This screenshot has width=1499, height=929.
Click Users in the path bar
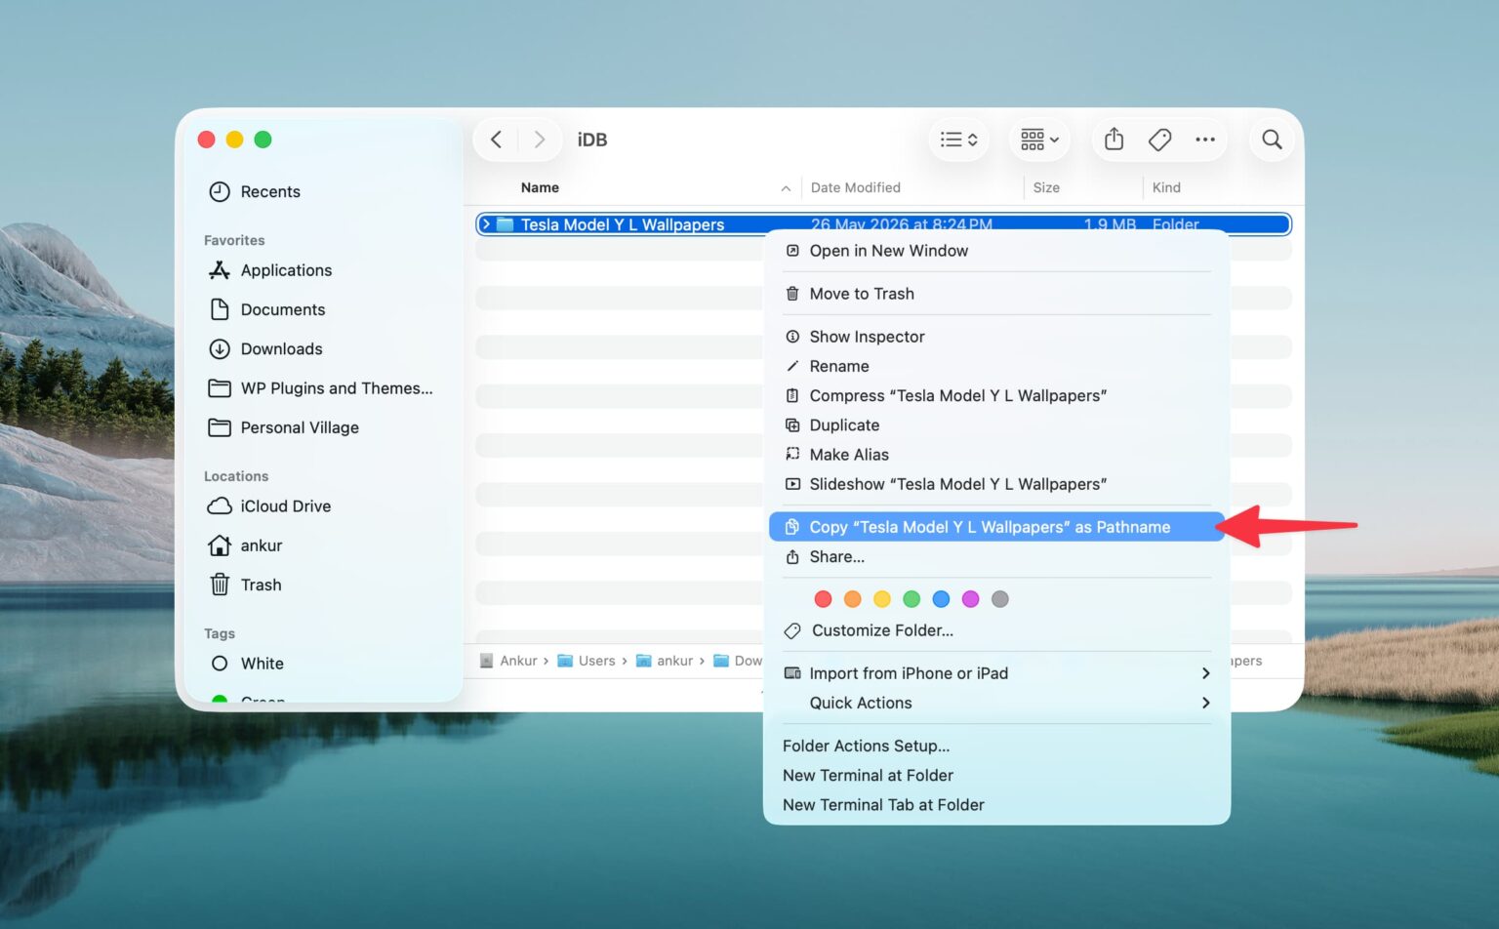coord(587,661)
